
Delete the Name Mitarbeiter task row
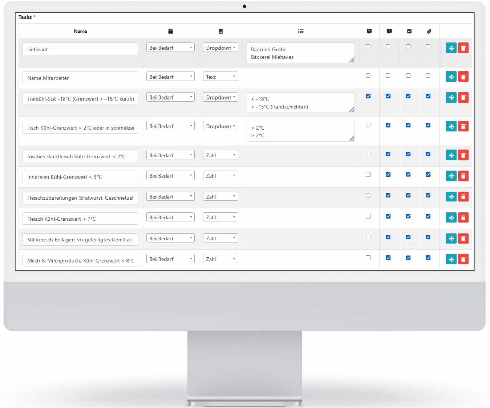pyautogui.click(x=463, y=77)
